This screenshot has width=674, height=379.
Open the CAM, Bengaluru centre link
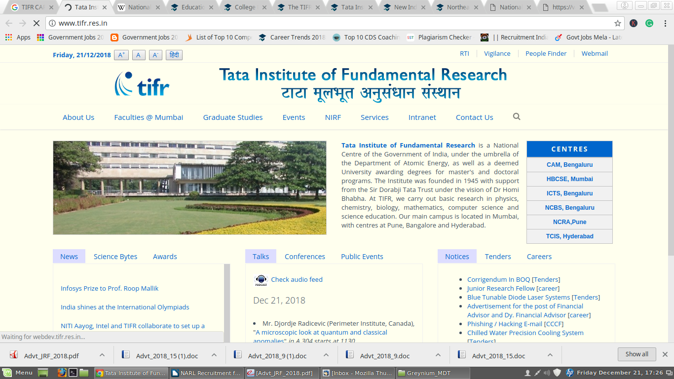pyautogui.click(x=569, y=165)
